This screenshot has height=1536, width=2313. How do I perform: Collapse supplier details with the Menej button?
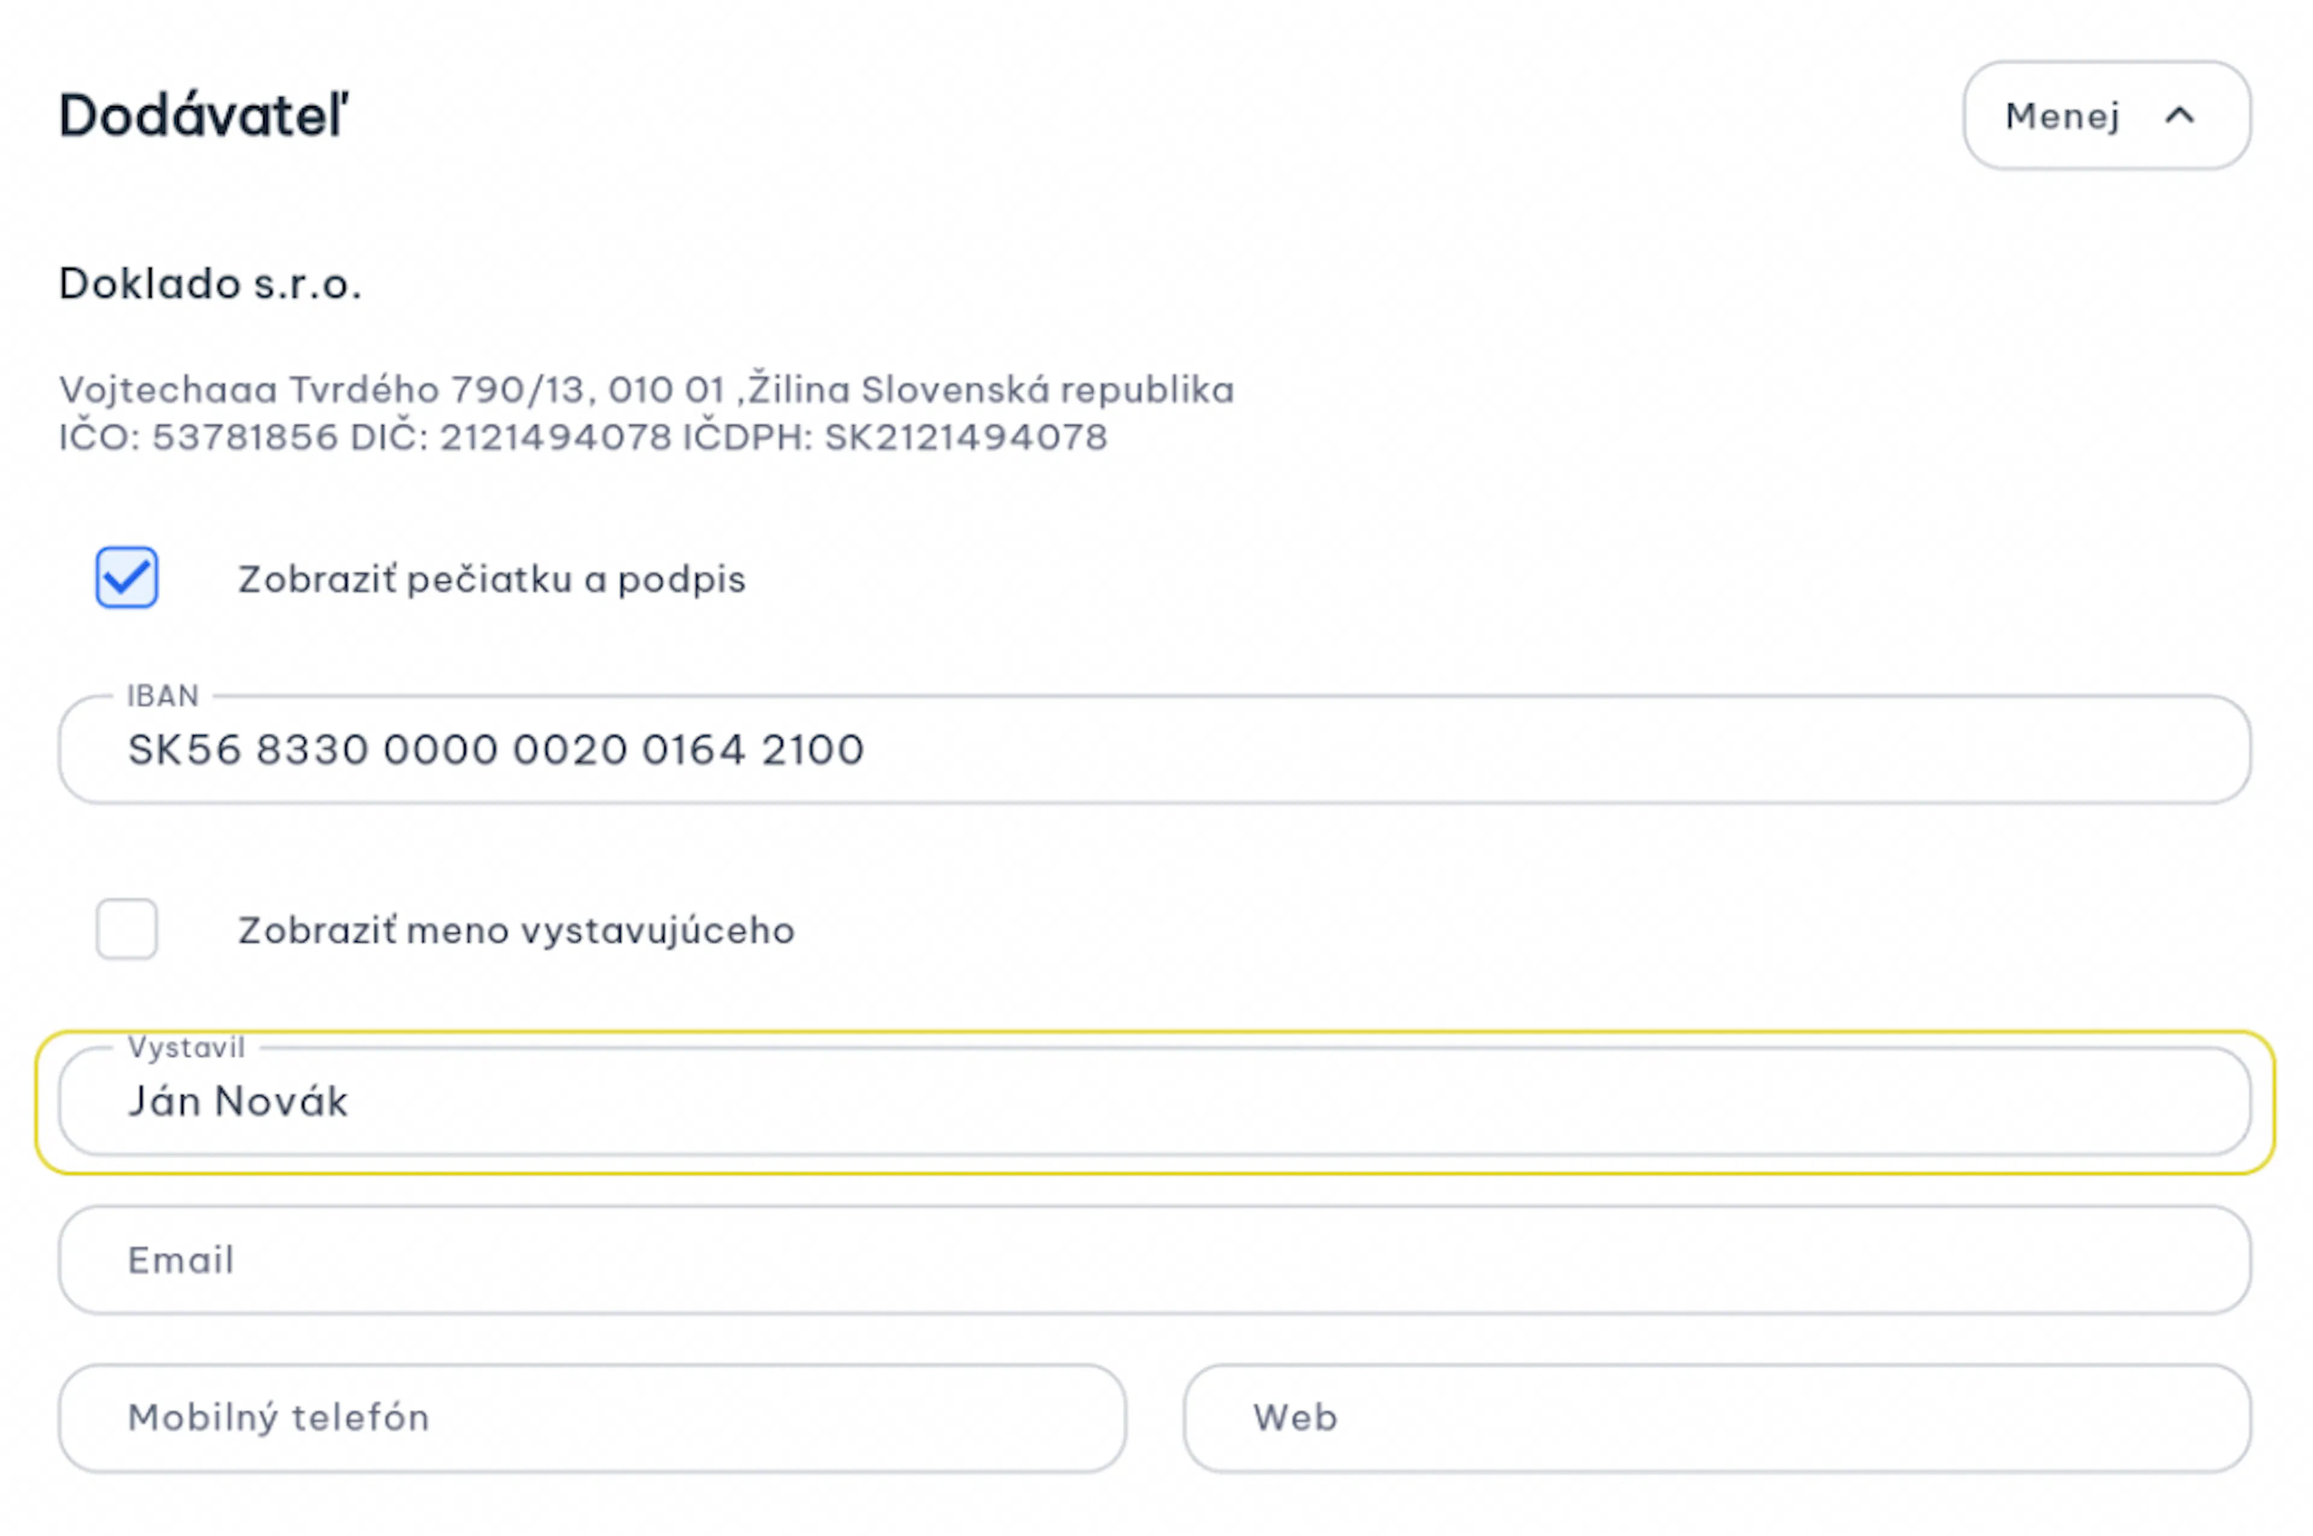pyautogui.click(x=2106, y=116)
